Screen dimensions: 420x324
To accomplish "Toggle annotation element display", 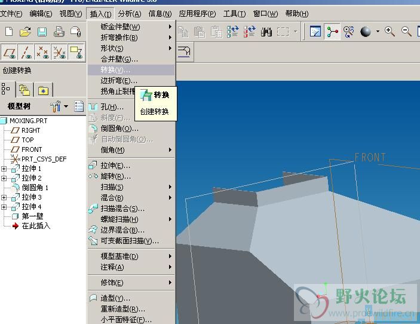I will pyautogui.click(x=76, y=52).
